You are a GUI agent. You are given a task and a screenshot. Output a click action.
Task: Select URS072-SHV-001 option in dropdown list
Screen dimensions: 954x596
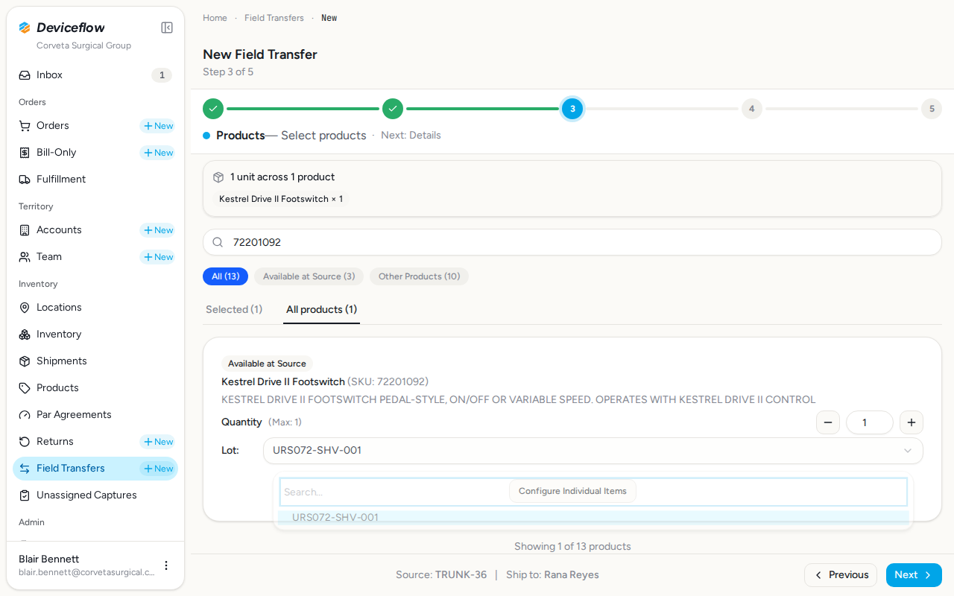click(593, 517)
